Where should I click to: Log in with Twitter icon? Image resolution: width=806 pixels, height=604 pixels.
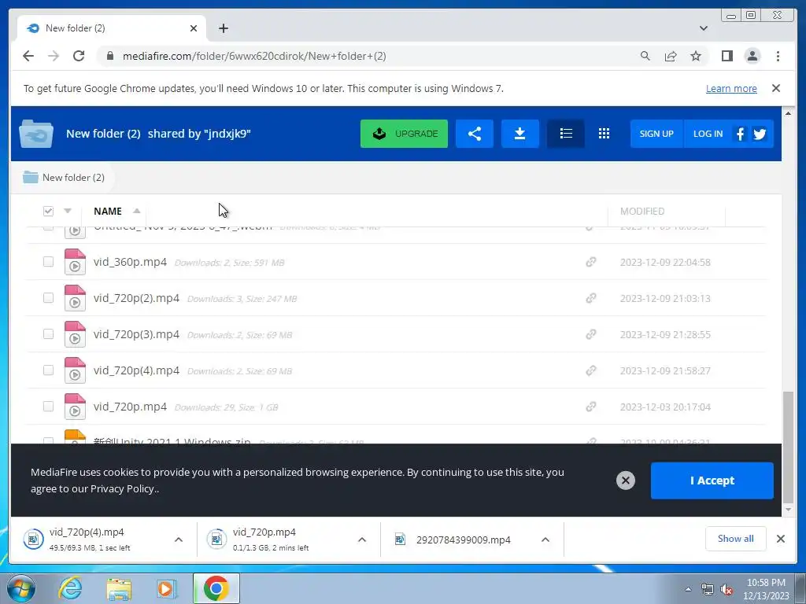pos(760,134)
